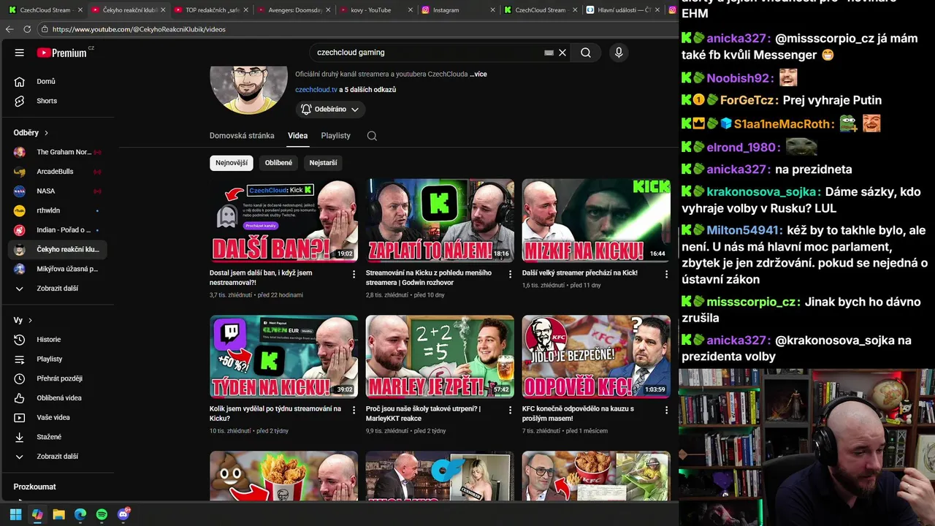
Task: Open the YouTube hamburger guide menu
Action: pos(20,53)
